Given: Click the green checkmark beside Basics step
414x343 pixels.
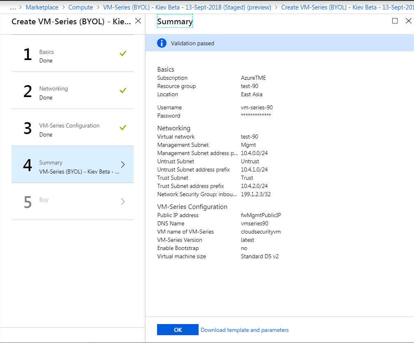Looking at the screenshot, I should pos(123,53).
